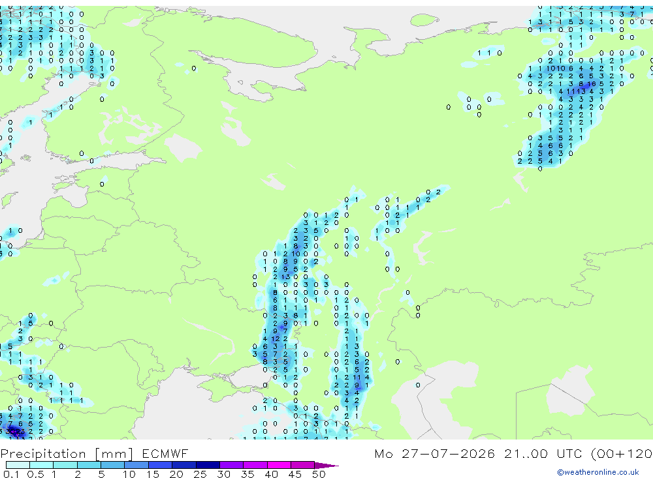This screenshot has height=478, width=653.
Task: Click the over-50 mm arrow tip of legend
Action: [x=326, y=465]
